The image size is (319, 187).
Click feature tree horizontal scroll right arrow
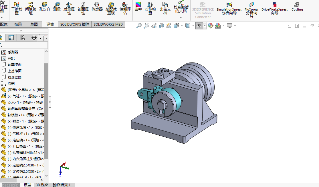[x=42, y=180]
